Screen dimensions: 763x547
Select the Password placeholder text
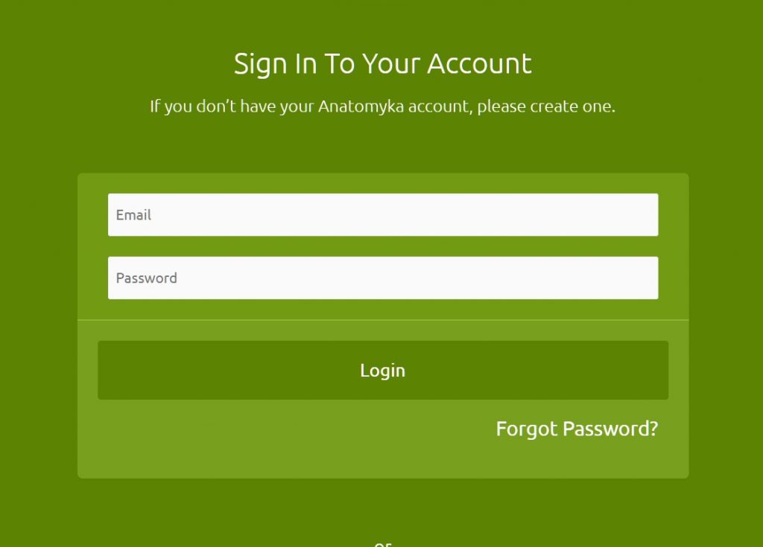147,278
